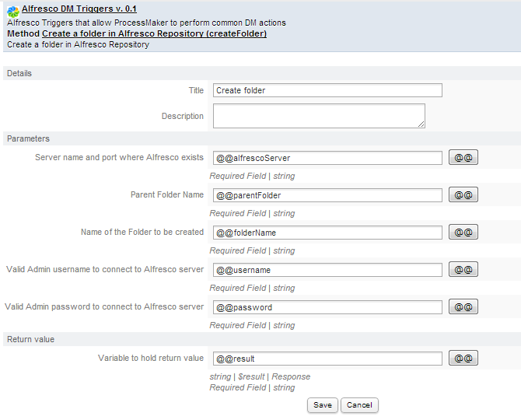Open variable picker for Alfresco server field

(463, 158)
